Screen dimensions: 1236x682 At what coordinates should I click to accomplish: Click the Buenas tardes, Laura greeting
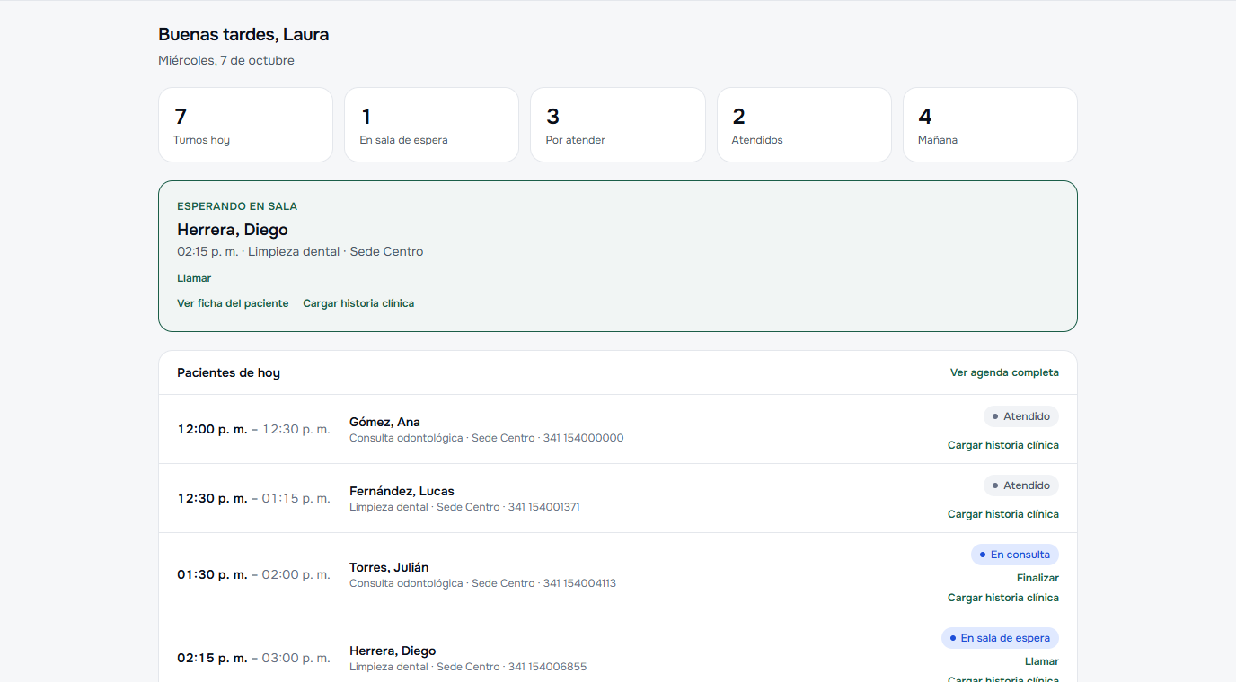(x=243, y=35)
